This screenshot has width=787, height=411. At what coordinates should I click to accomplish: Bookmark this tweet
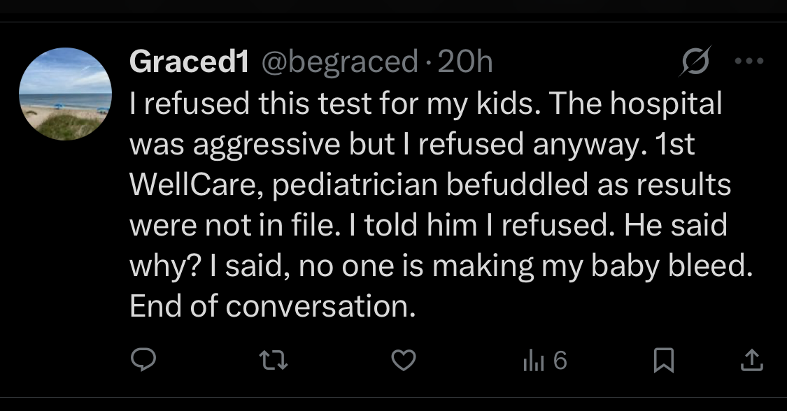tap(662, 360)
